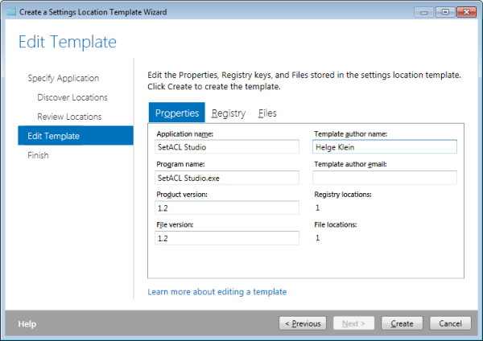Click the Template author email label
The height and width of the screenshot is (341, 483).
(350, 164)
